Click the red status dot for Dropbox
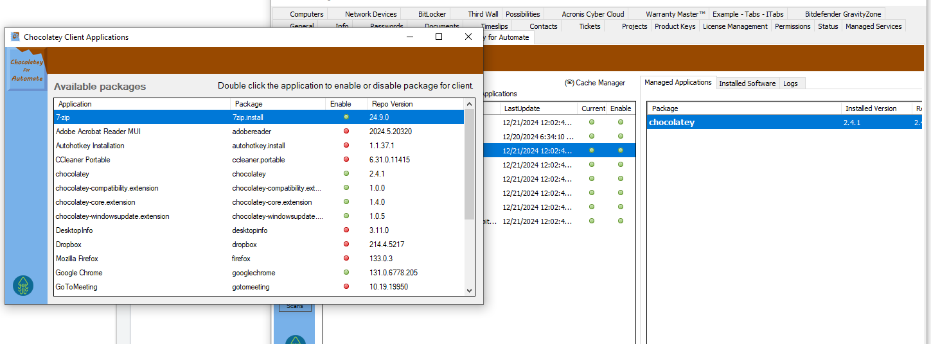Image resolution: width=931 pixels, height=344 pixels. (346, 244)
